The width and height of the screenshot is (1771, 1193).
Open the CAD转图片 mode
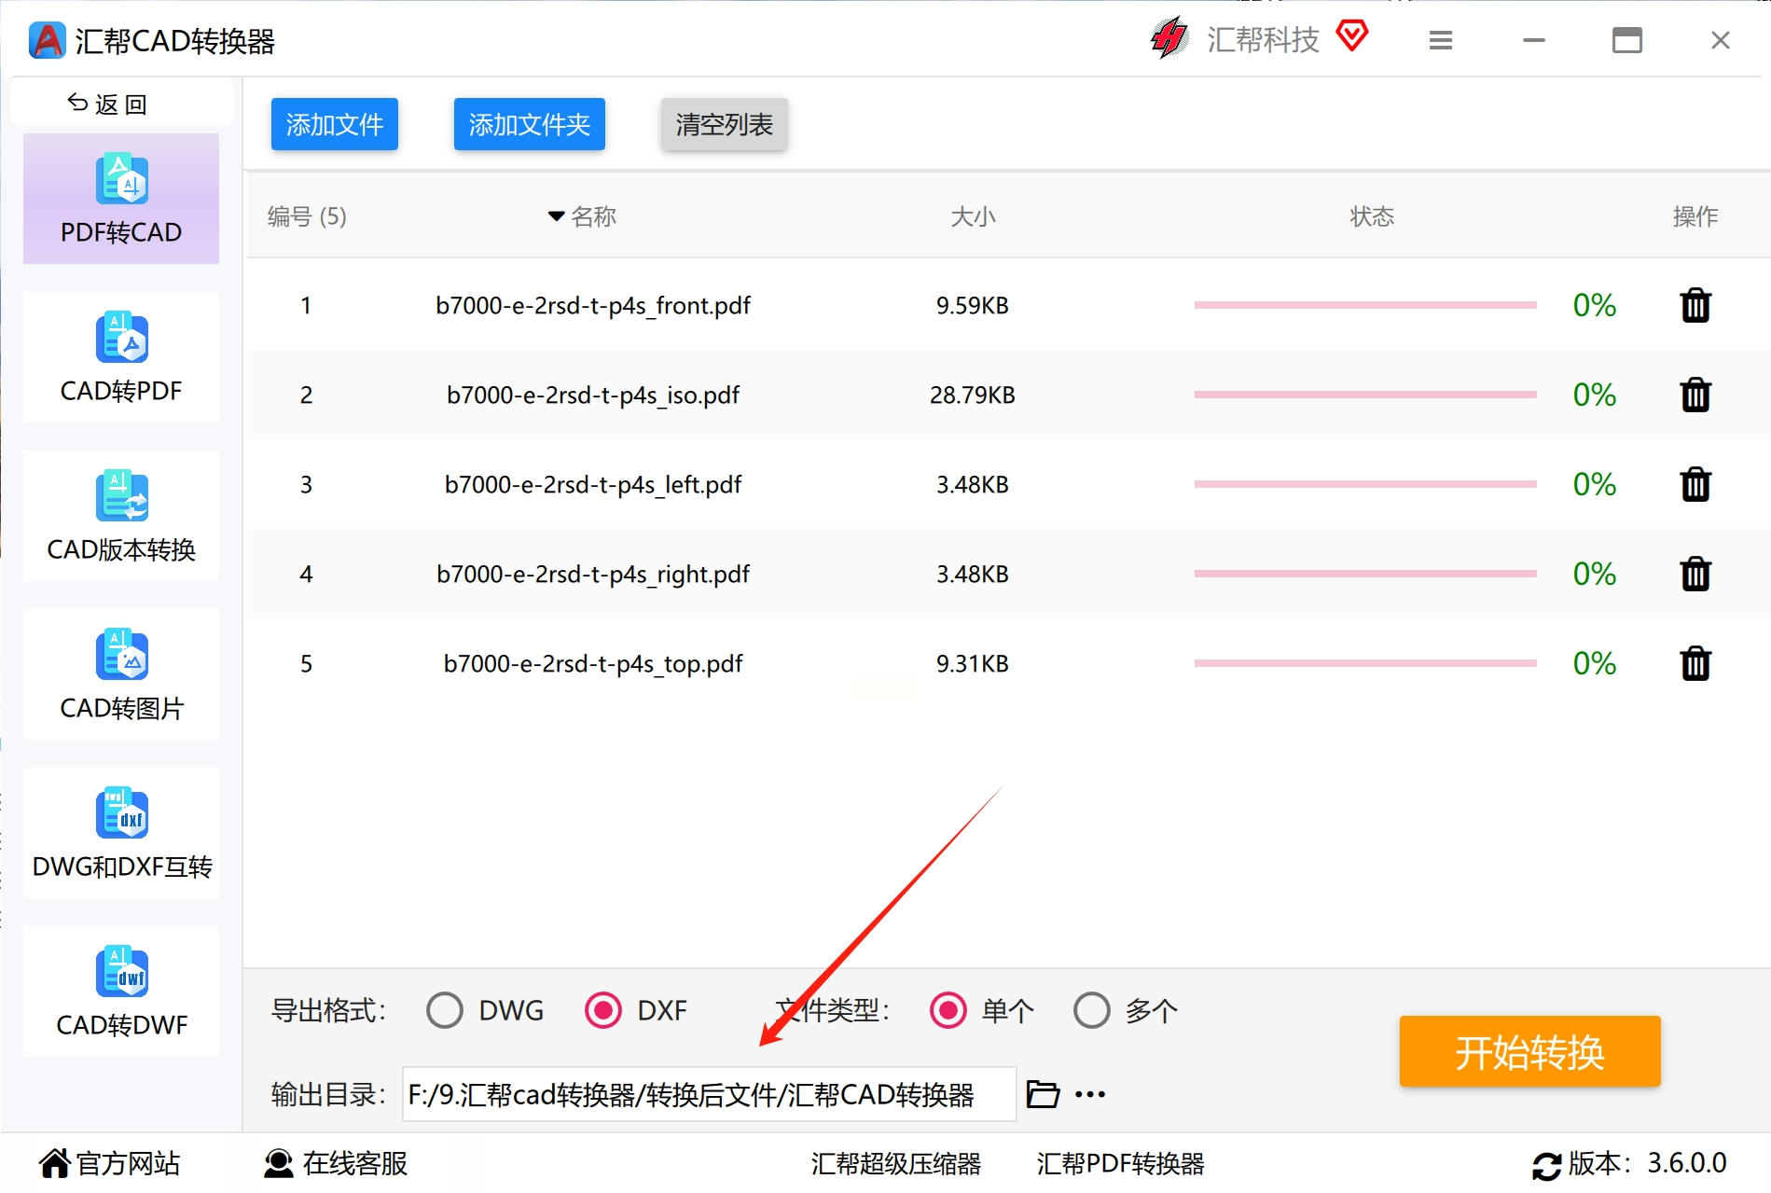point(121,674)
